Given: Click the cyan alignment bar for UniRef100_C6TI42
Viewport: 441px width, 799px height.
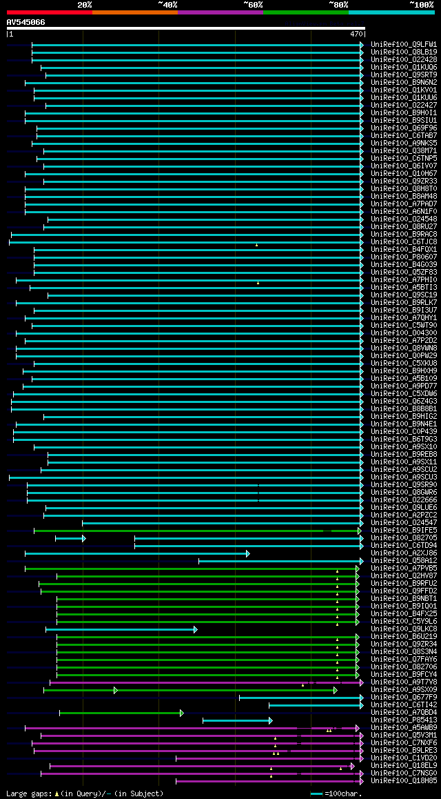Looking at the screenshot, I should coord(316,705).
